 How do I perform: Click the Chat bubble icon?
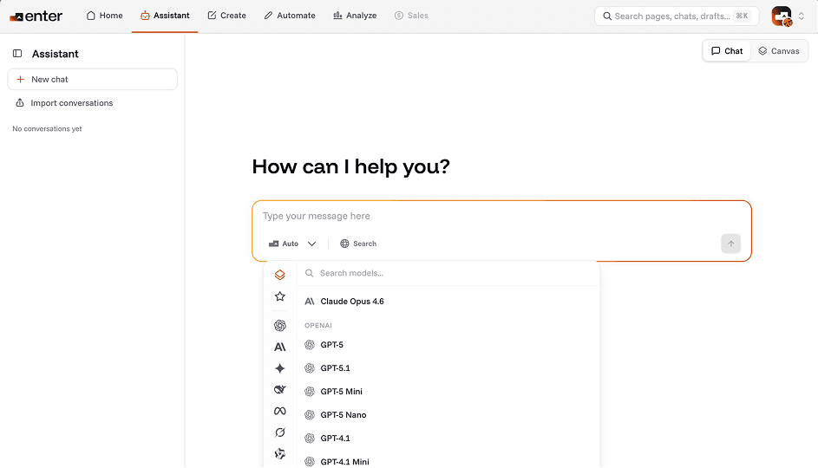point(716,51)
